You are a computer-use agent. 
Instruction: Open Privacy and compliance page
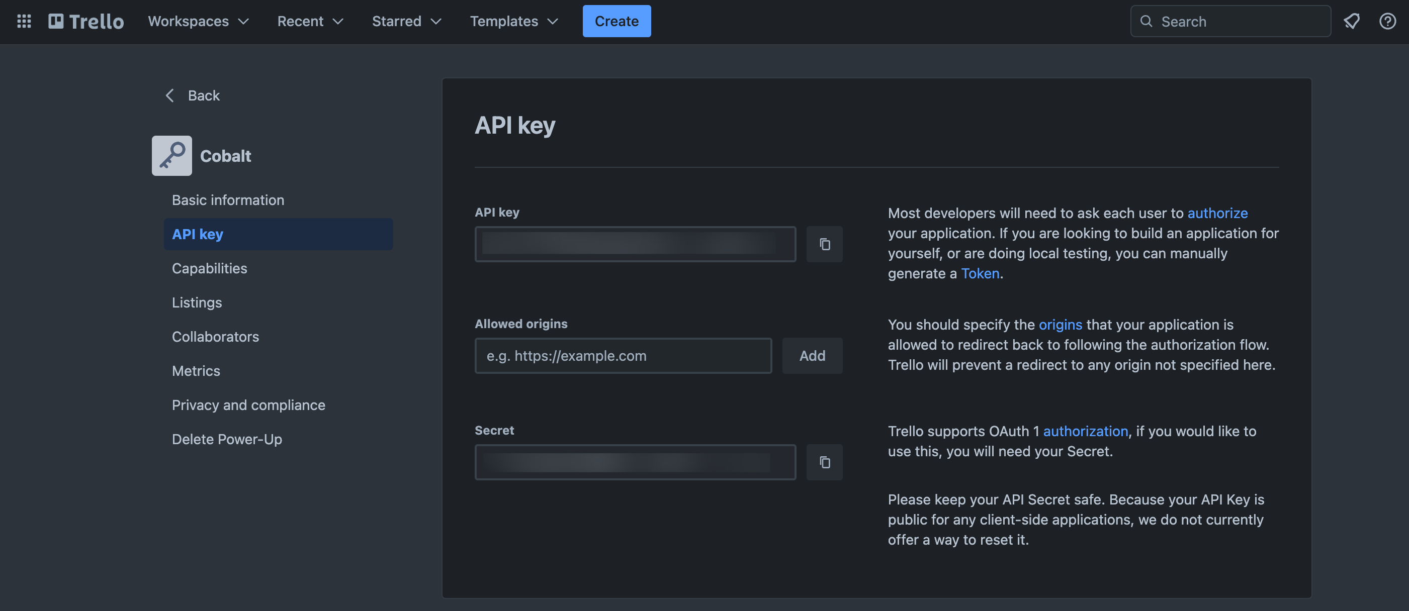(x=248, y=405)
